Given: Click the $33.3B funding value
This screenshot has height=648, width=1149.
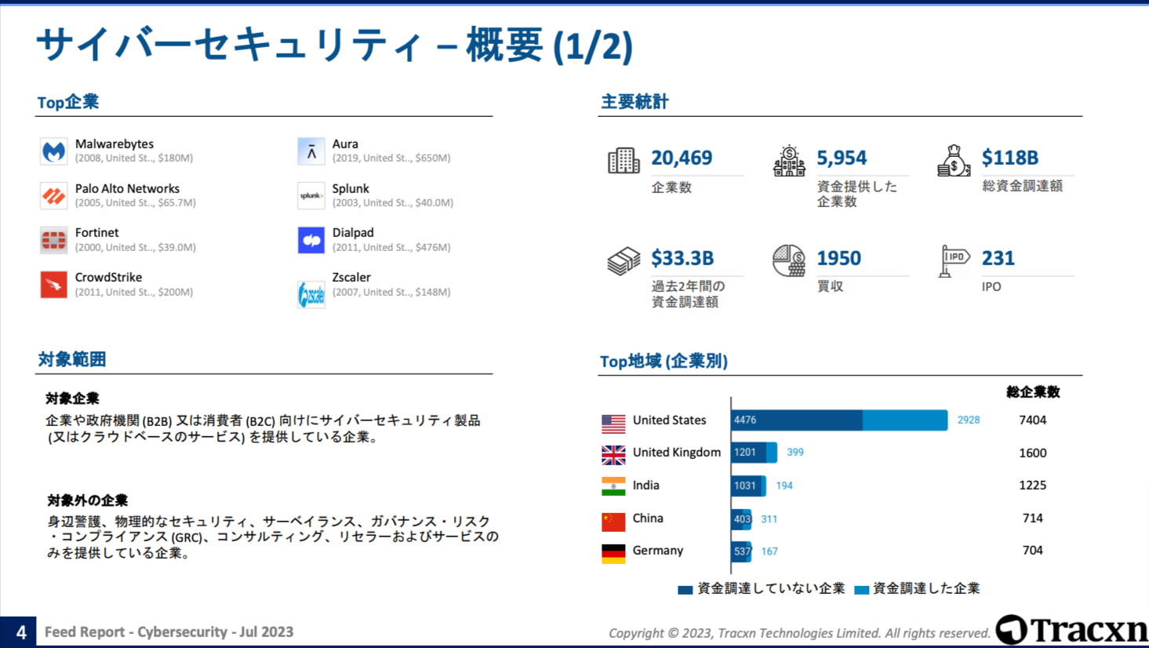Looking at the screenshot, I should click(682, 258).
